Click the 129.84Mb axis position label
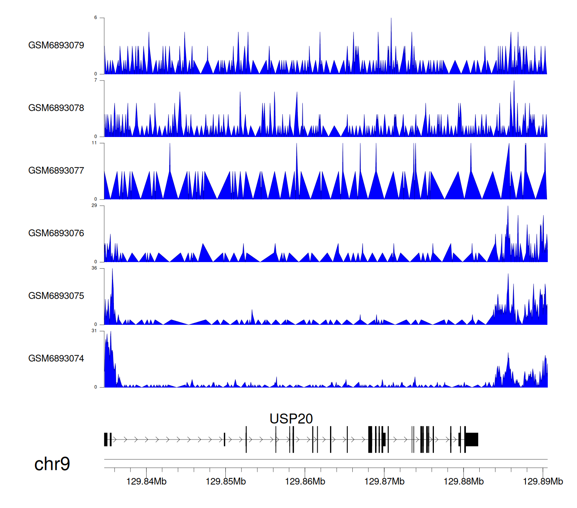The image size is (577, 508). coord(146,481)
